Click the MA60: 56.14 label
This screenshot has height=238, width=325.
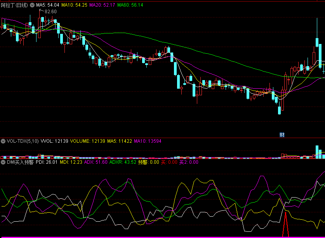point(130,5)
